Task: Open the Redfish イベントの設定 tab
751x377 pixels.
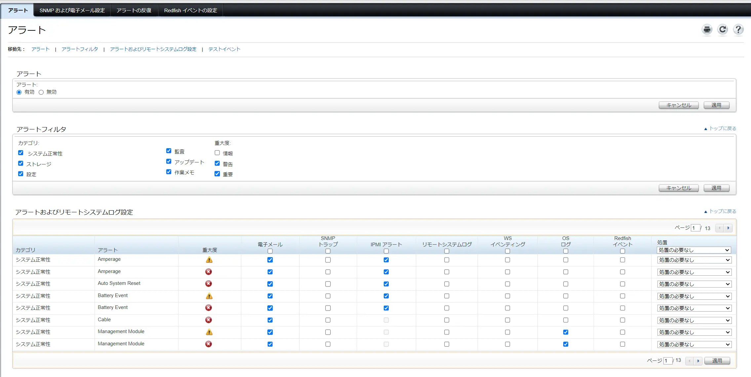Action: 190,10
